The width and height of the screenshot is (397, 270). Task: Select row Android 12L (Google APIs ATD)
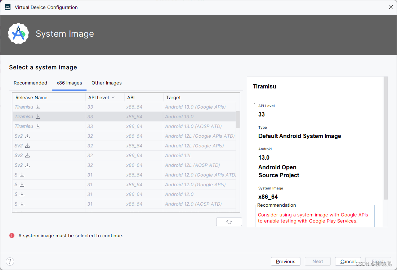pyautogui.click(x=124, y=136)
